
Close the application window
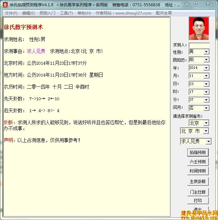pos(208,3)
